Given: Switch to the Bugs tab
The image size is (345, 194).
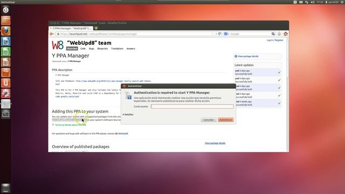Looking at the screenshot, I should (x=92, y=48).
